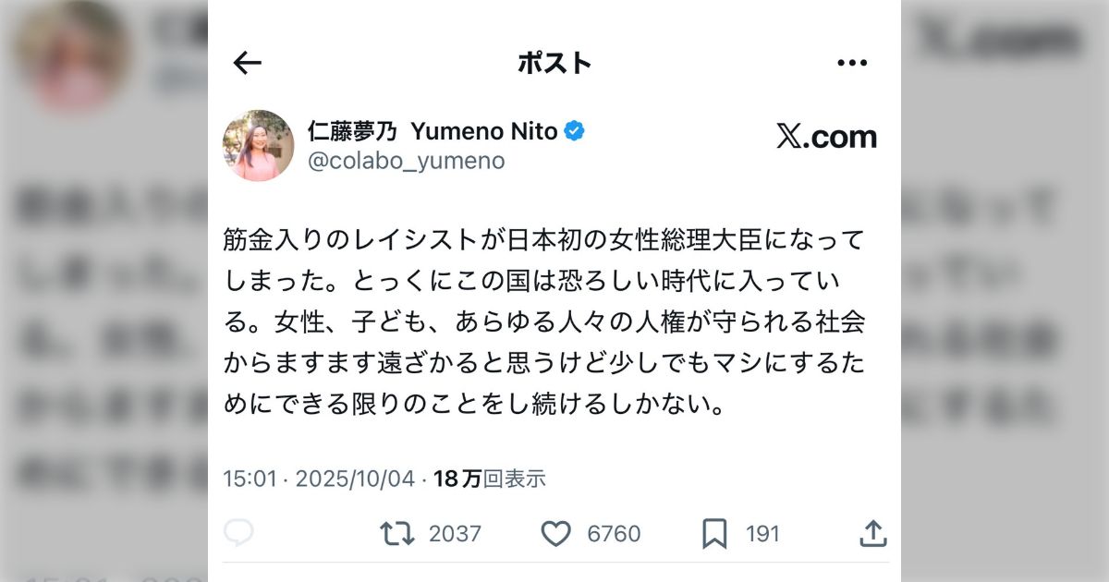1109x582 pixels.
Task: Like the post with the heart icon
Action: pyautogui.click(x=555, y=533)
